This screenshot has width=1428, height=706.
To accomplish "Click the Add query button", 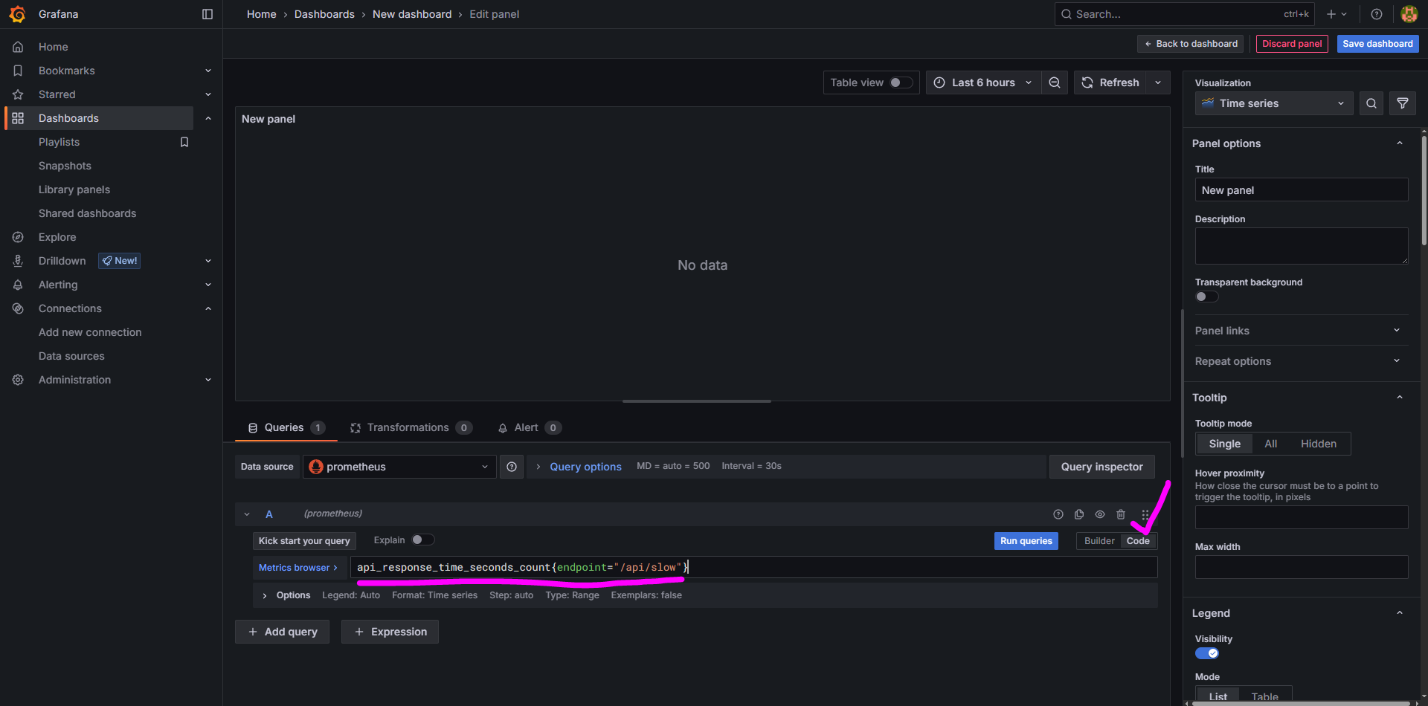I will (x=282, y=632).
